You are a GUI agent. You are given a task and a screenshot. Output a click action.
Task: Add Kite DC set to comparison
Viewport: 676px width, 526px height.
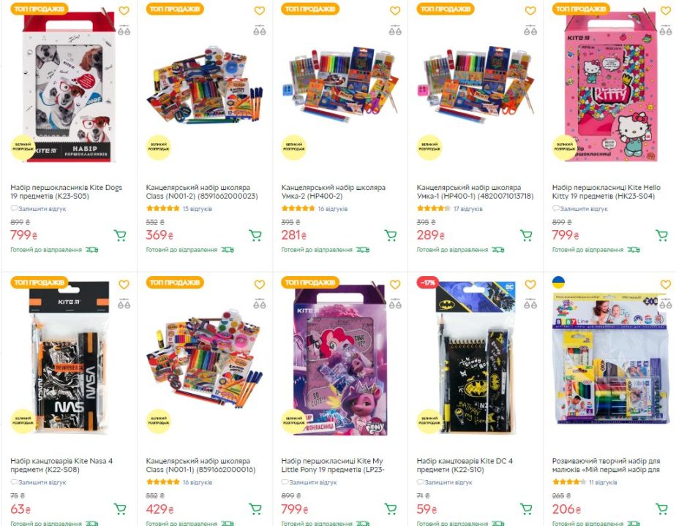[x=530, y=304]
